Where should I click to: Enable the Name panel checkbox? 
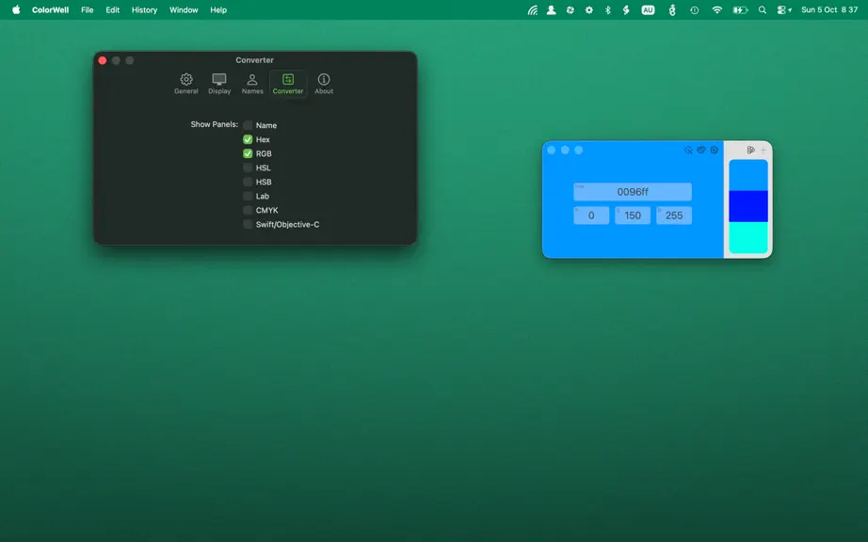pyautogui.click(x=248, y=125)
